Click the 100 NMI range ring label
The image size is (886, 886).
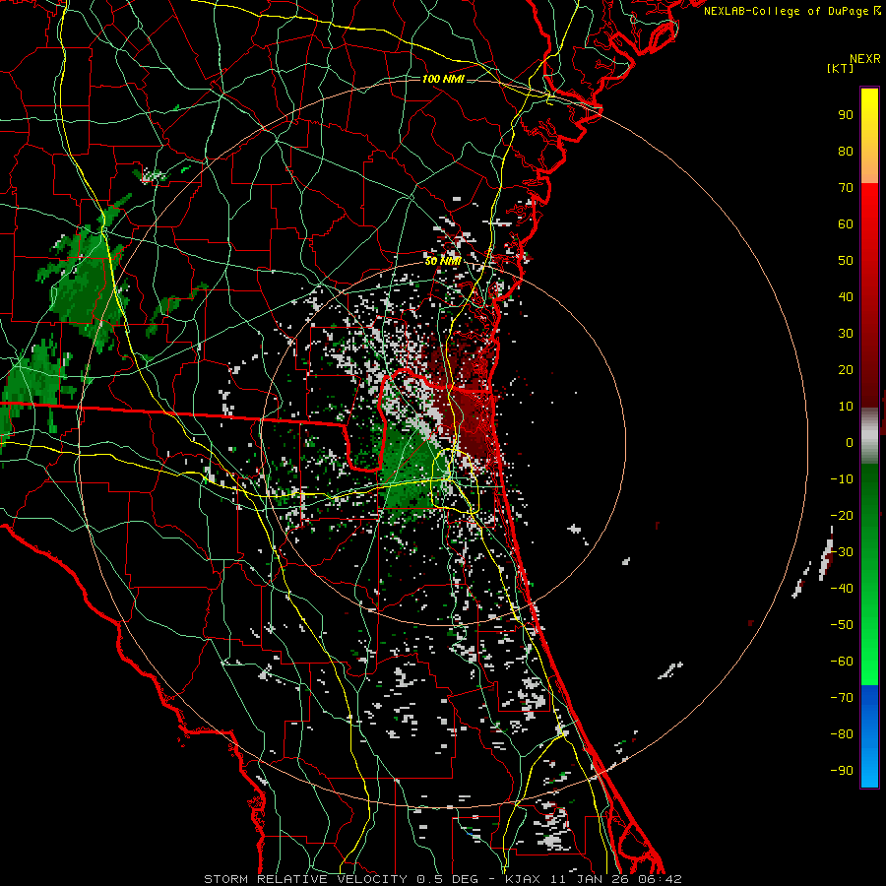pyautogui.click(x=443, y=79)
